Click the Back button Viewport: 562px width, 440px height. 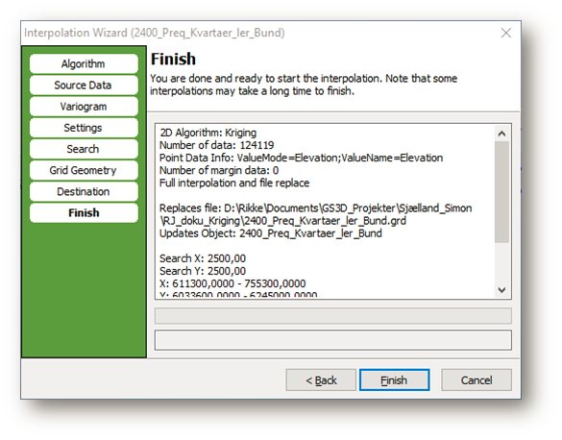tap(321, 380)
